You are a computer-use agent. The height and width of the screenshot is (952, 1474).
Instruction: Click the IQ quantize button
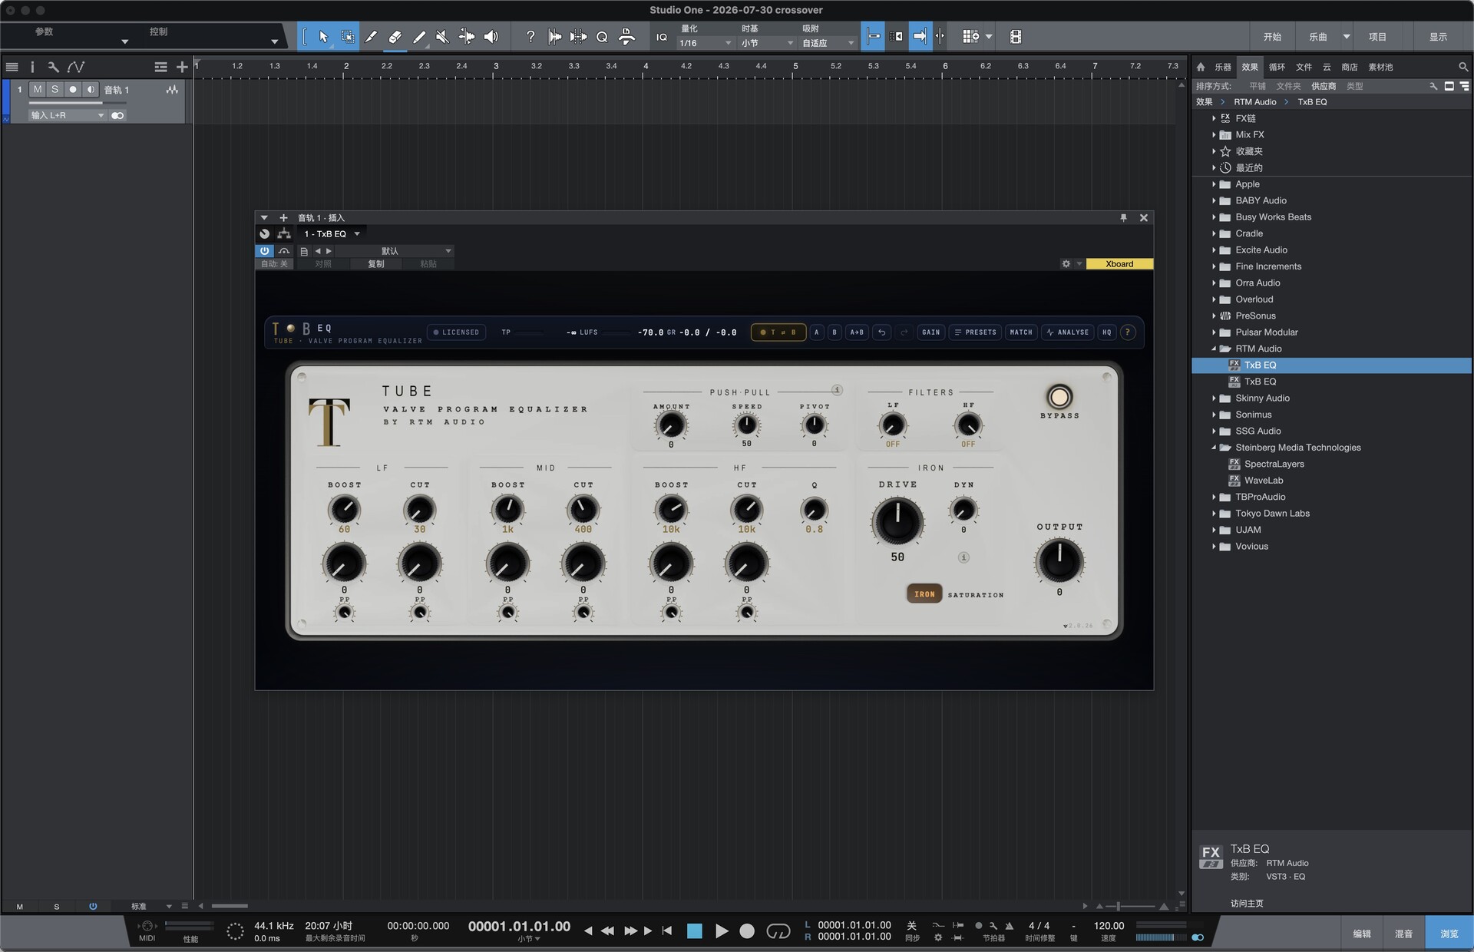(x=661, y=37)
